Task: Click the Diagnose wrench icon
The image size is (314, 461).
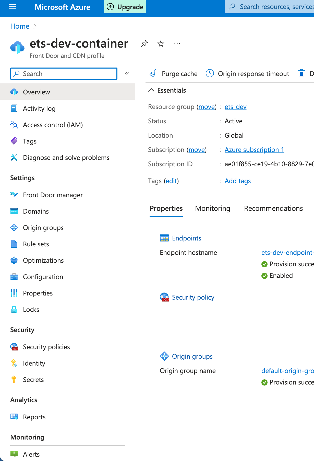Action: [x=14, y=157]
